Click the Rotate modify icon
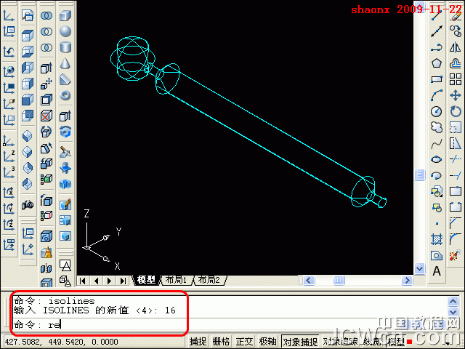 (x=456, y=111)
